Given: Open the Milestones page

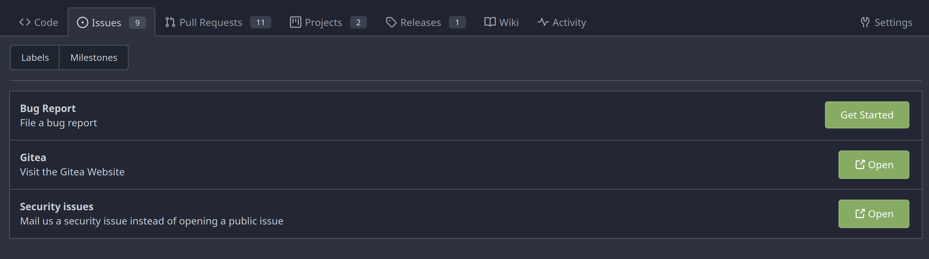Looking at the screenshot, I should coord(94,57).
